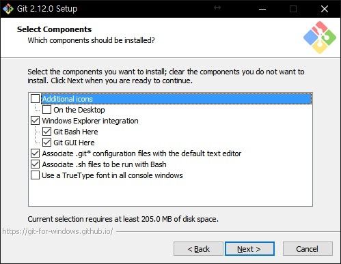Enable the On the Desktop checkbox
The height and width of the screenshot is (264, 341).
(46, 110)
